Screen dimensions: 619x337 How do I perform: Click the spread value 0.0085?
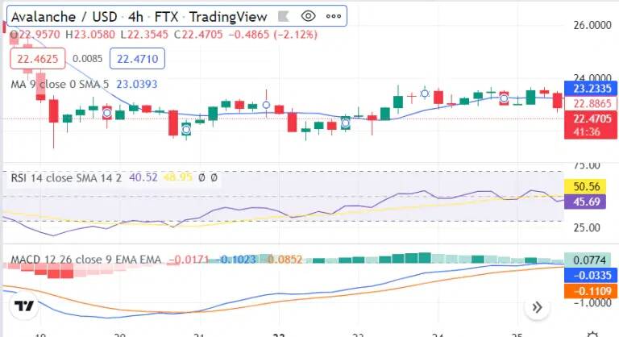(x=87, y=59)
